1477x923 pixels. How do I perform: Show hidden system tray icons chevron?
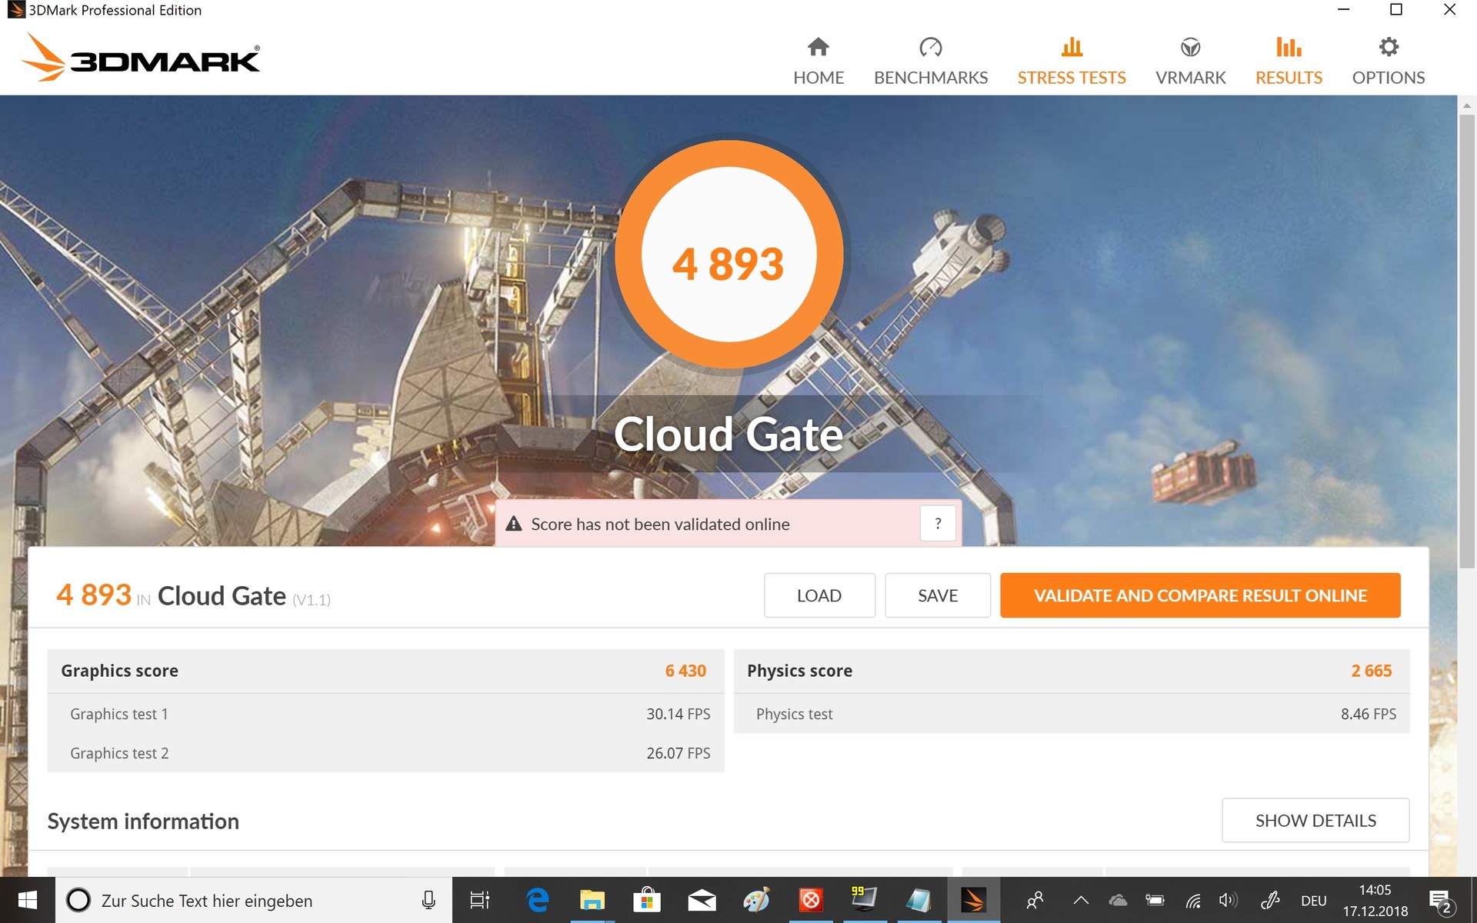[x=1080, y=900]
